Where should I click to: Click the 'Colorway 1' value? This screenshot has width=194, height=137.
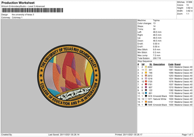coord(17,17)
